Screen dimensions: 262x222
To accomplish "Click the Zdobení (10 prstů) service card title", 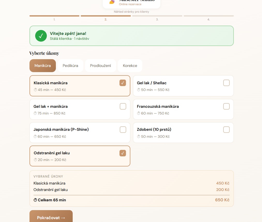I will click(x=154, y=129).
